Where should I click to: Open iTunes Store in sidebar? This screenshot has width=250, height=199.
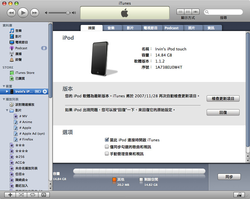point(25,73)
